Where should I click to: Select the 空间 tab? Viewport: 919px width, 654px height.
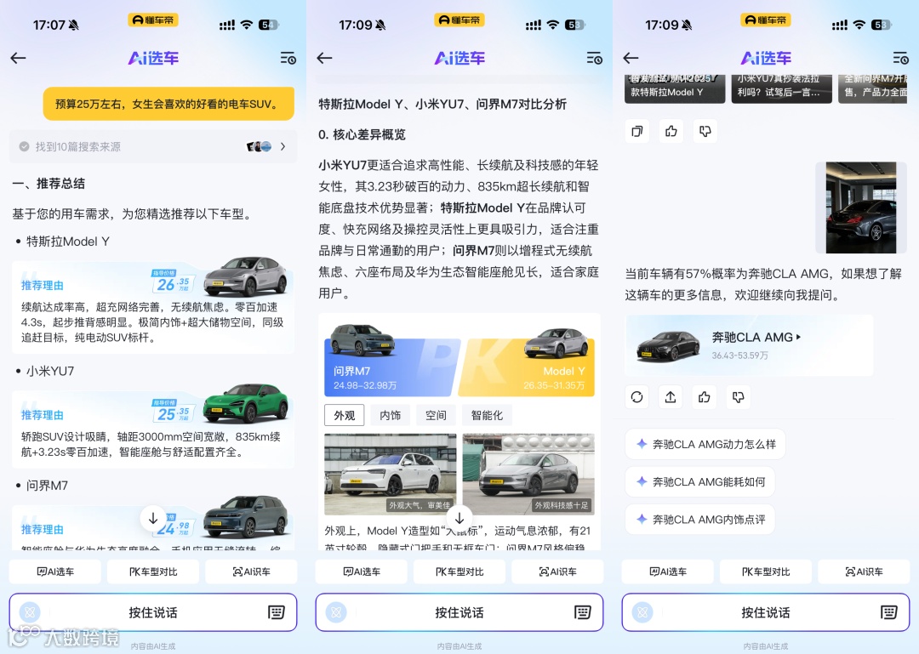(436, 416)
